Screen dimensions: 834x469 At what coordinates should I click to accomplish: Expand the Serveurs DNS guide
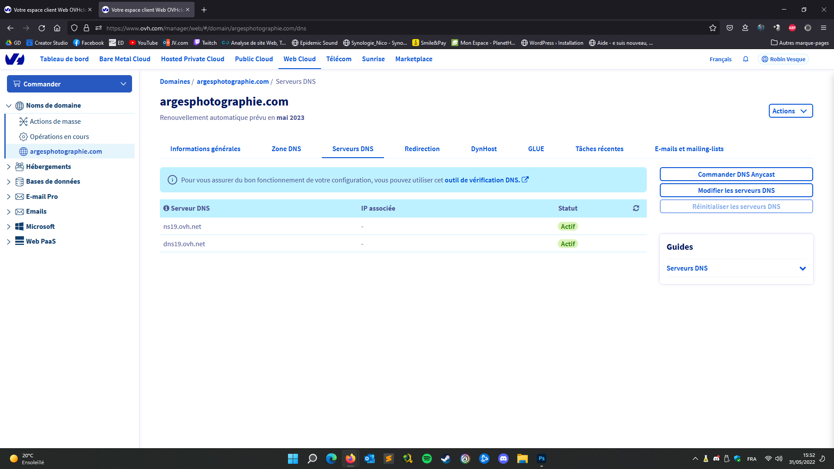tap(802, 268)
